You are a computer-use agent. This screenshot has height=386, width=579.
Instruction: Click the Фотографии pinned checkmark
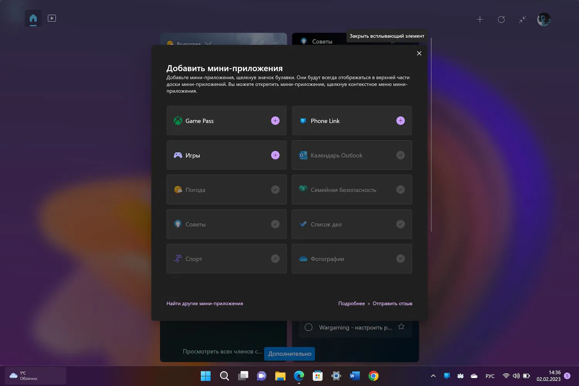(401, 259)
